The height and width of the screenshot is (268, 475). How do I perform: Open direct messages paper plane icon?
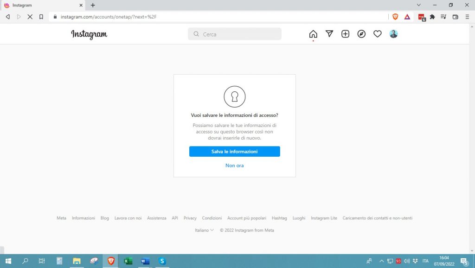click(x=329, y=34)
